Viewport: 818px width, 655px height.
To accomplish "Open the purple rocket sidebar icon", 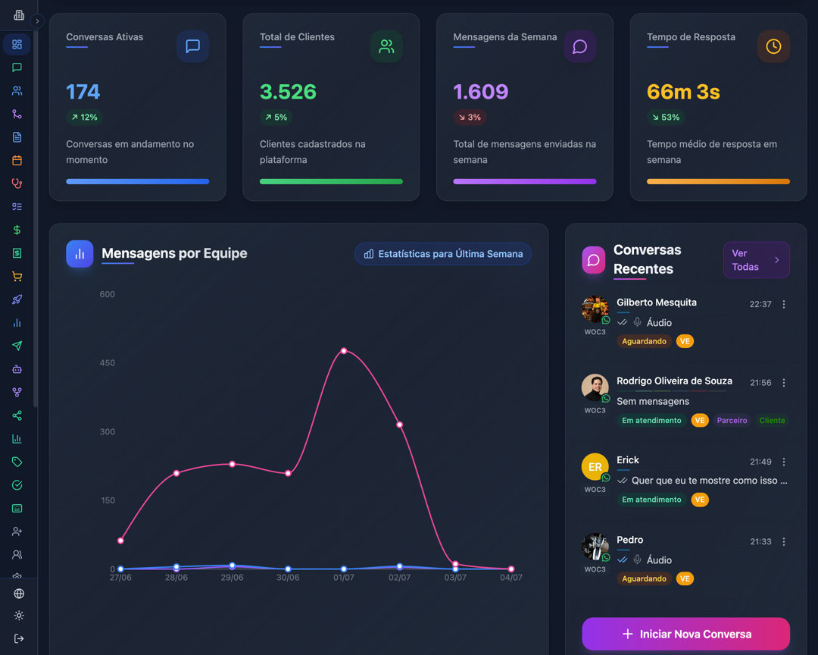I will coord(17,299).
